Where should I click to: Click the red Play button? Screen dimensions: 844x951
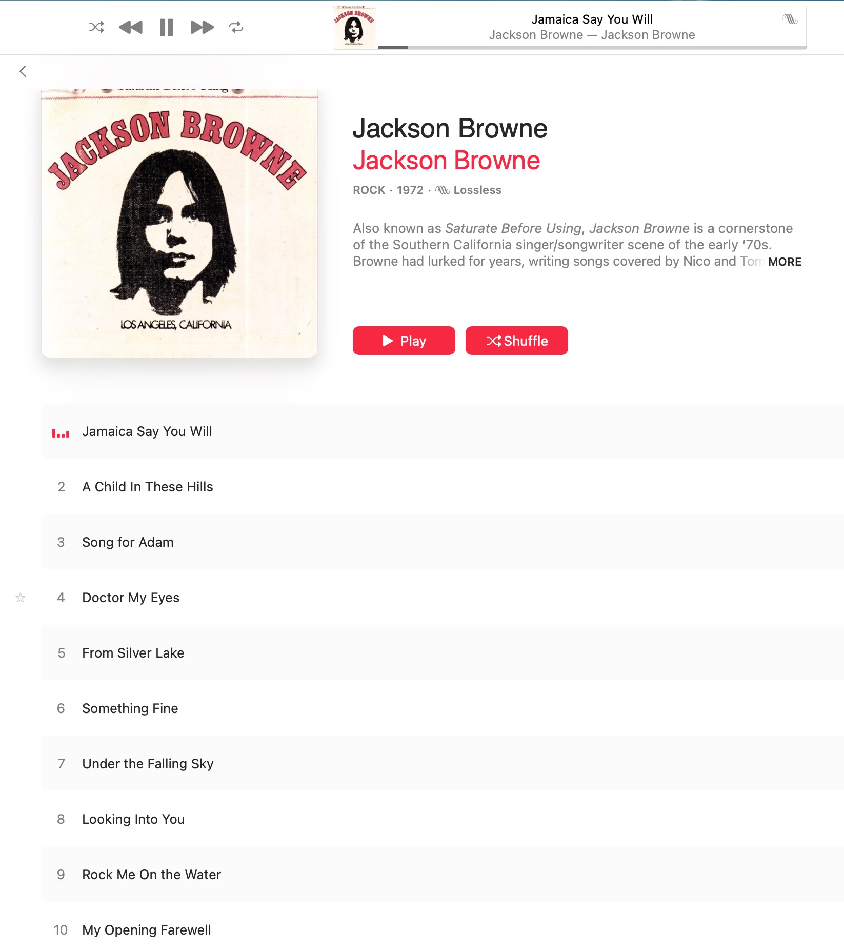pos(404,341)
